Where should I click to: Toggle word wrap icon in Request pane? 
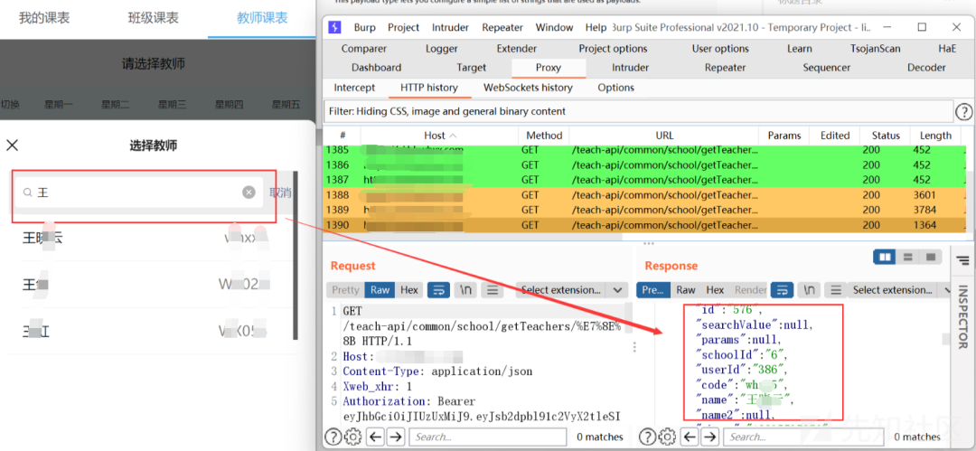click(439, 289)
